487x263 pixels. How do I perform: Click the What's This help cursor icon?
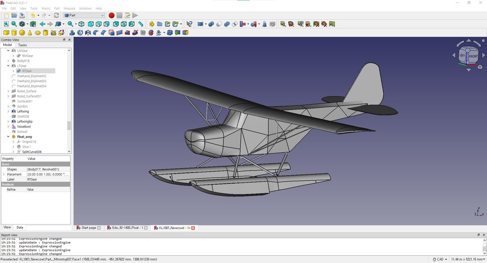[x=189, y=24]
